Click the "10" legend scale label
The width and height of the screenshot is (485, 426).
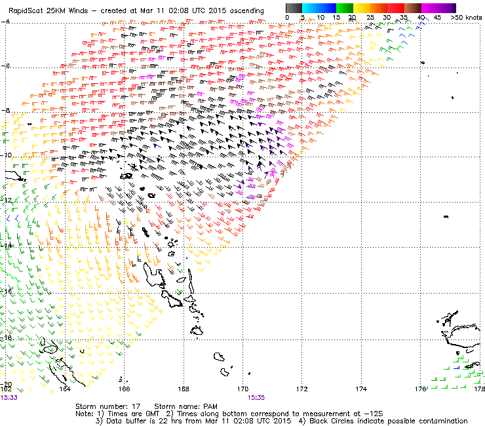320,18
